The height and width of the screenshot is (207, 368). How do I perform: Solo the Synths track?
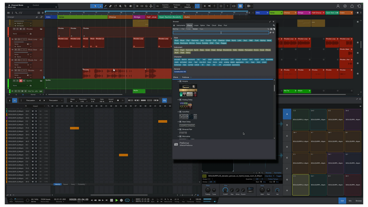click(x=17, y=81)
